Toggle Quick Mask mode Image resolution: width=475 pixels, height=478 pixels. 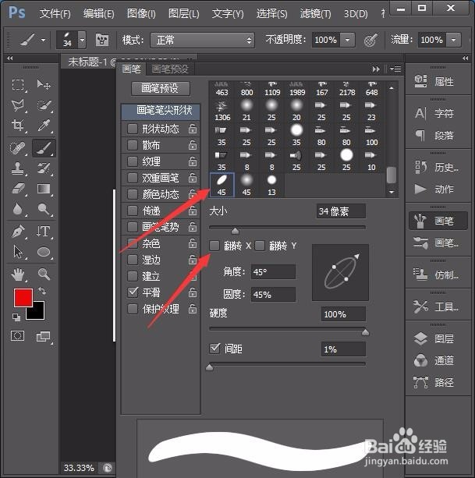[17, 336]
